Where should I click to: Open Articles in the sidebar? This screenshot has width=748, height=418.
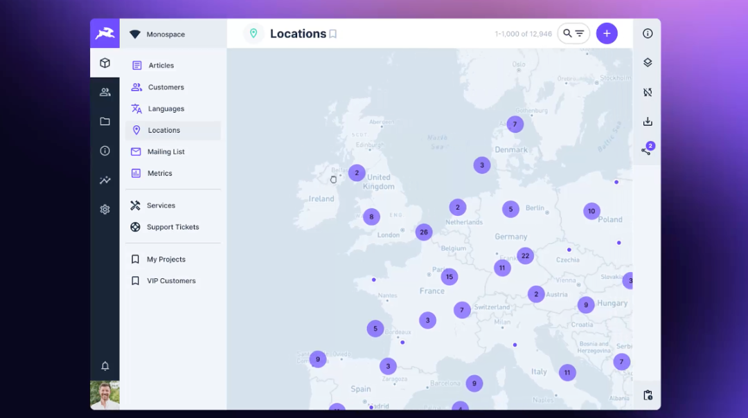[x=173, y=65]
